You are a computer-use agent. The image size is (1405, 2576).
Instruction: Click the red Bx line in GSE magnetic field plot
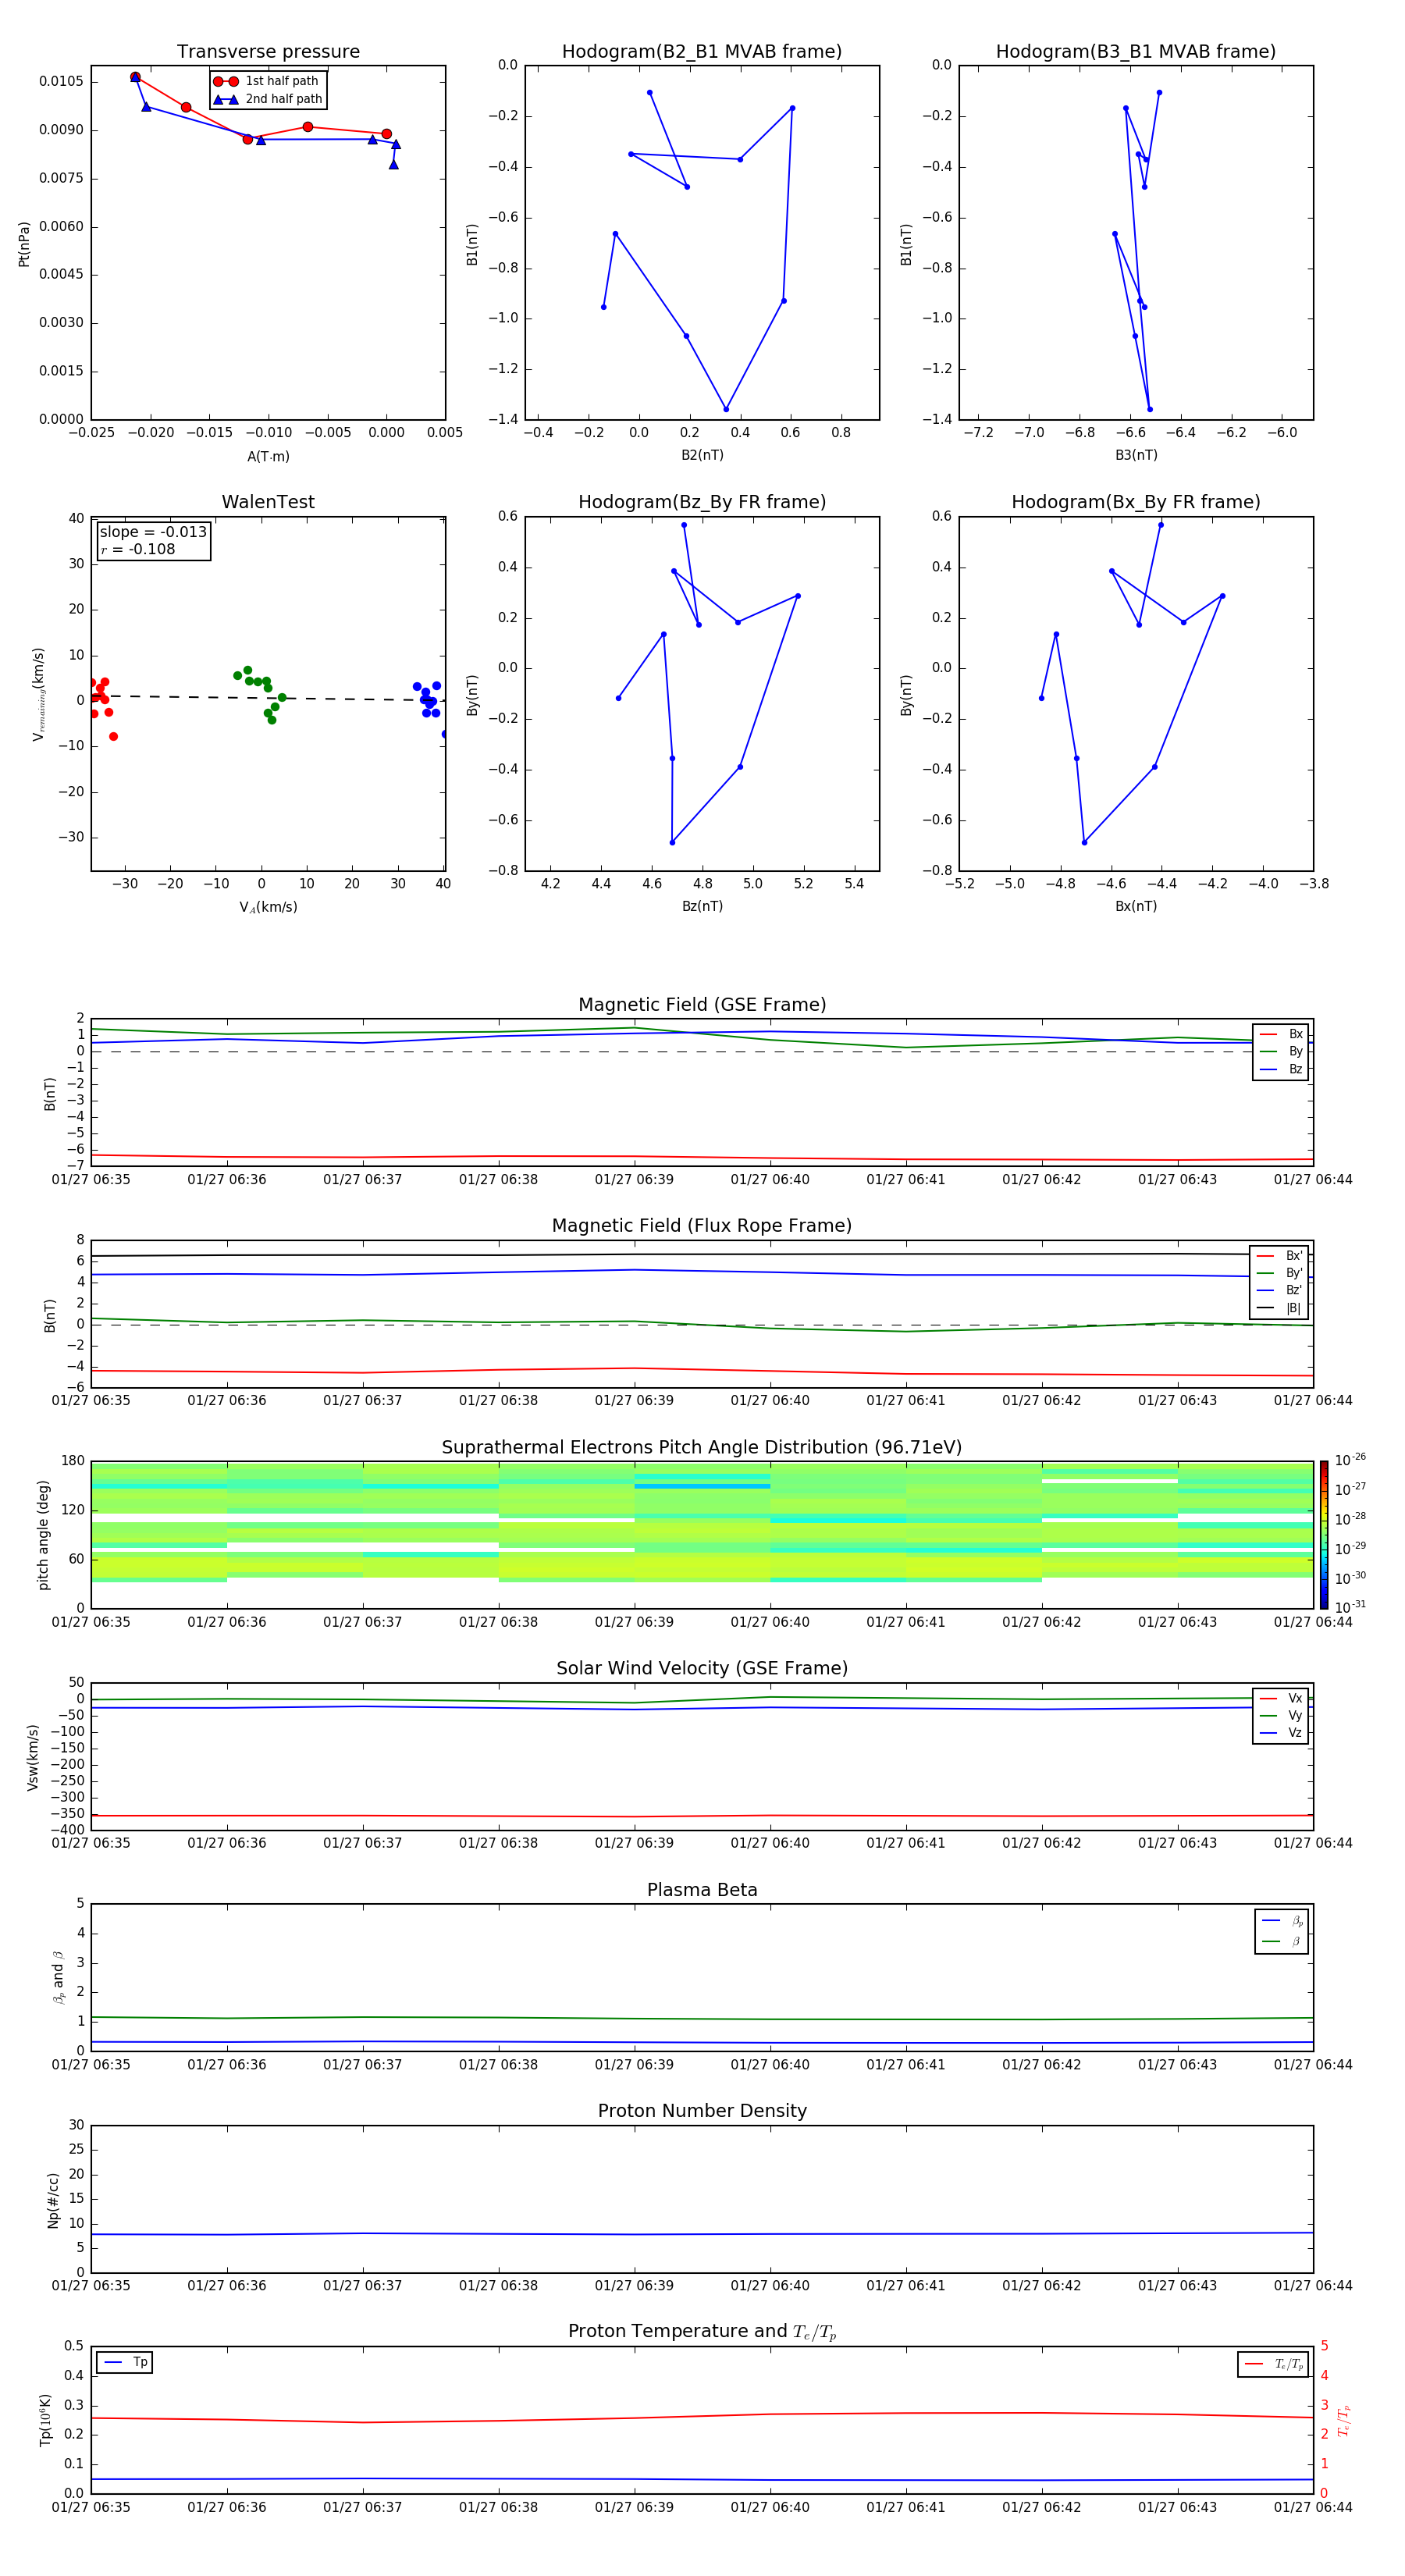702,1157
